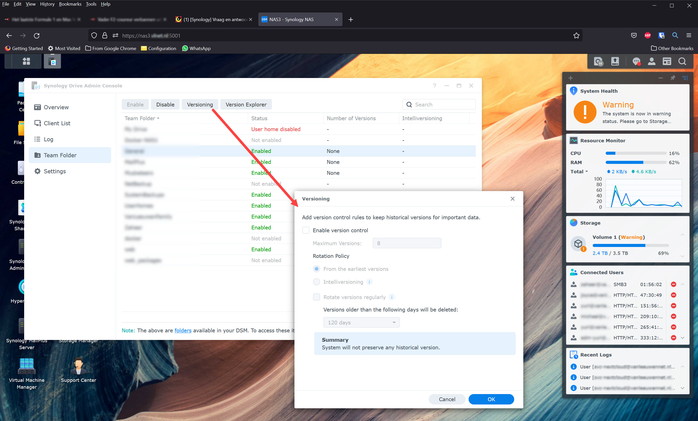Select From the earliest versions option
Image resolution: width=698 pixels, height=421 pixels.
(316, 269)
